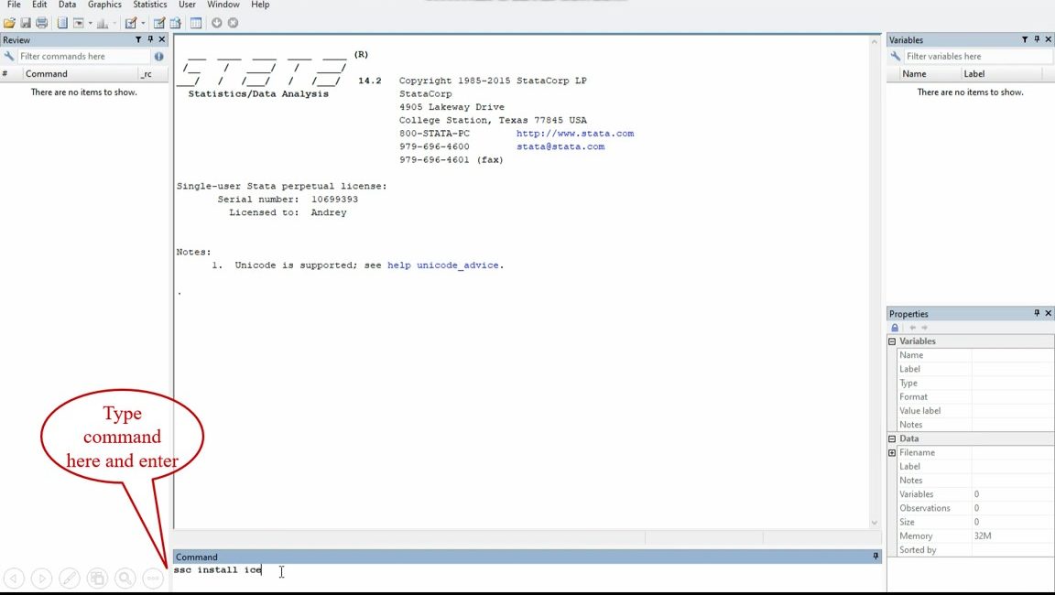Open the Statistics menu

tap(149, 5)
